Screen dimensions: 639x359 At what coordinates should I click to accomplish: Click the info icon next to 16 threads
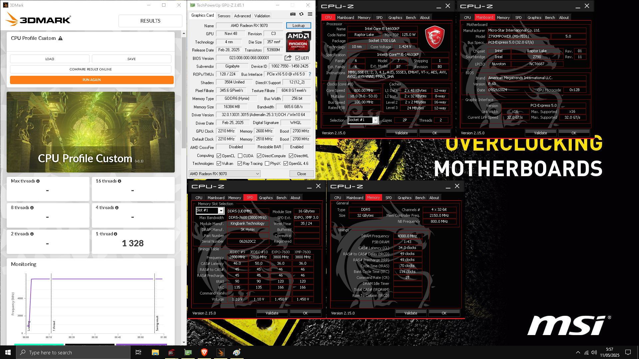[x=119, y=181]
